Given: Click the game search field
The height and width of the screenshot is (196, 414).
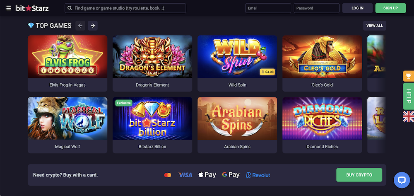Looking at the screenshot, I should [125, 8].
